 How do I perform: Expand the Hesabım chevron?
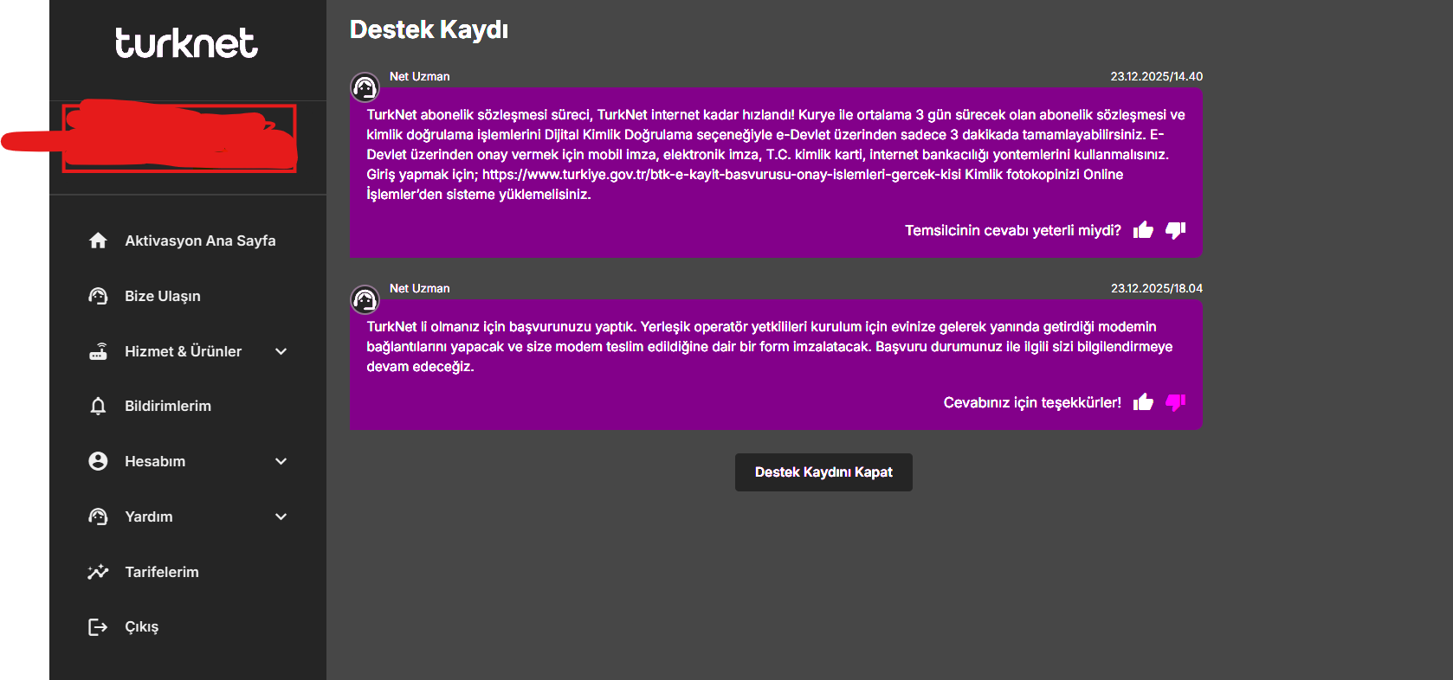tap(281, 461)
